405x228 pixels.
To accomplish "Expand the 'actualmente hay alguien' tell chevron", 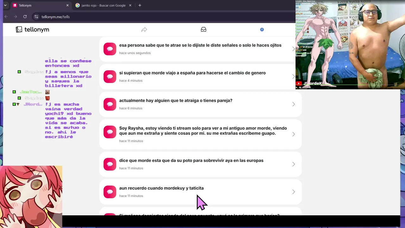I will point(294,104).
